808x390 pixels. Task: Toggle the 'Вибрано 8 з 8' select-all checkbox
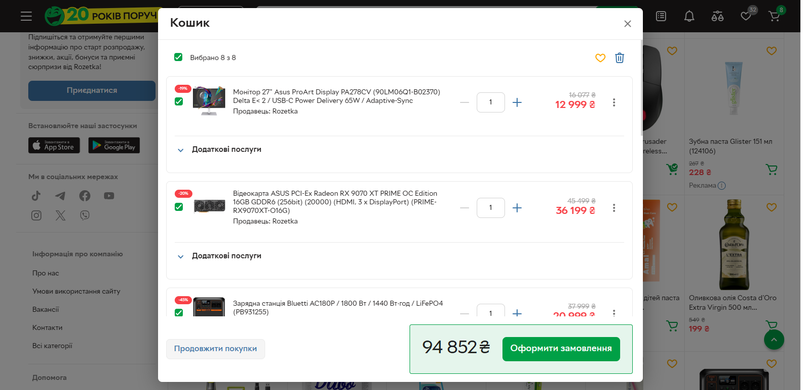click(178, 57)
